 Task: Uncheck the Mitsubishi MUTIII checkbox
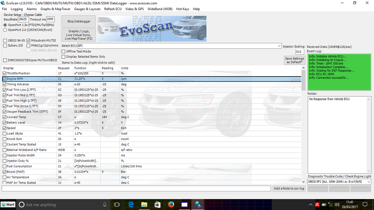tap(28, 40)
